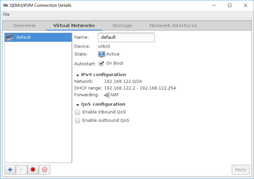Screen dimensions: 254x179
Task: Add a new virtual network with plus icon
Action: pyautogui.click(x=10, y=170)
